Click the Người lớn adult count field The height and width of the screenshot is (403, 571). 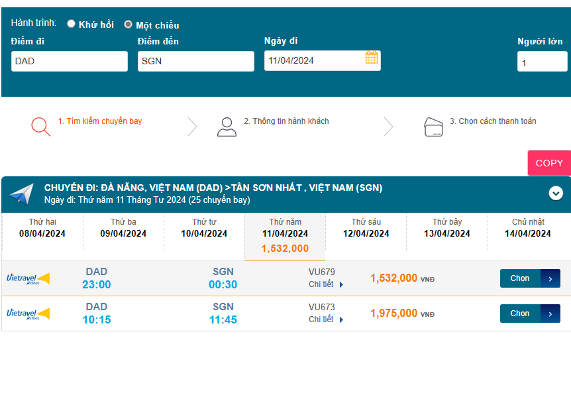click(x=541, y=62)
